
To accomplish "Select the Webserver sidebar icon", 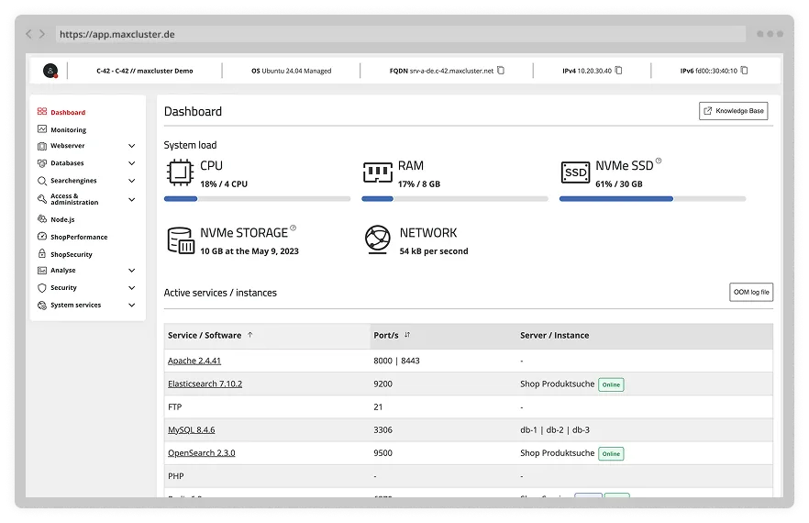I will click(x=42, y=146).
